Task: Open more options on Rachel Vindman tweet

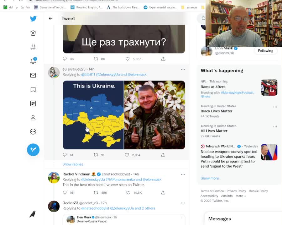Action: (183, 174)
